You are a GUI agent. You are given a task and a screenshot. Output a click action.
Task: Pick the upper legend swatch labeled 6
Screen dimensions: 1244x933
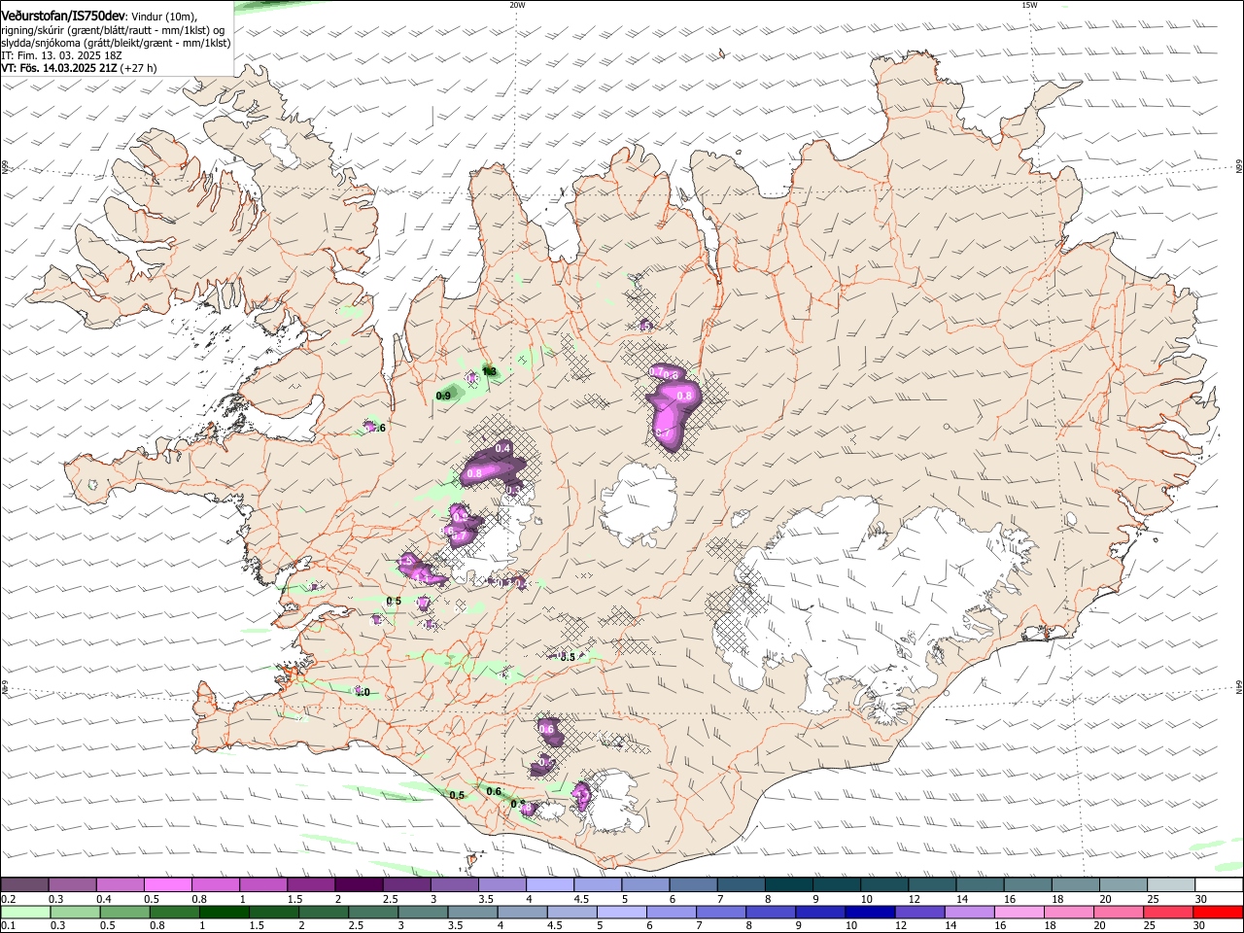692,885
